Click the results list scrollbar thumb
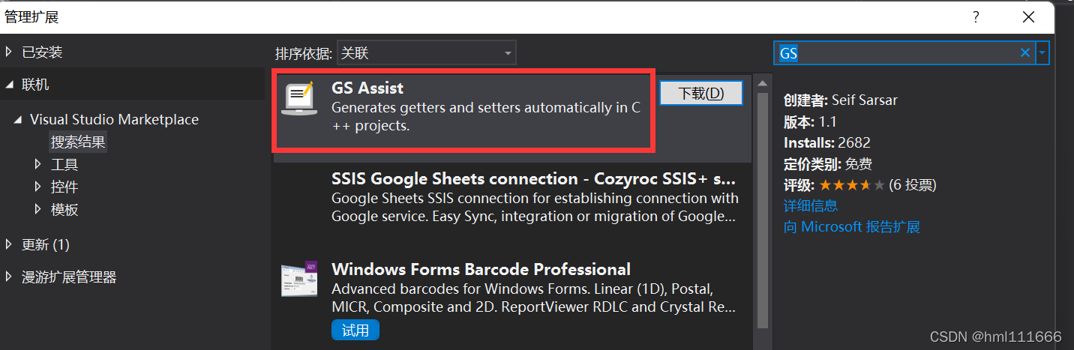 (763, 210)
